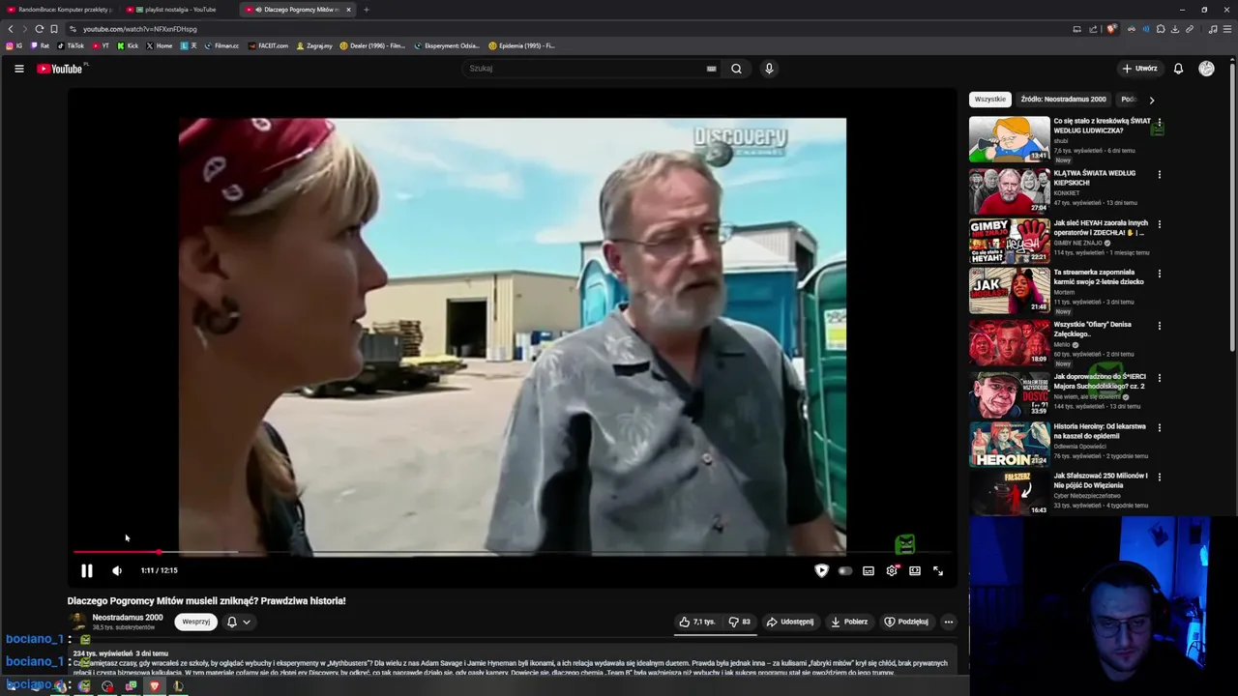
Task: Go back in browser history
Action: pyautogui.click(x=11, y=29)
